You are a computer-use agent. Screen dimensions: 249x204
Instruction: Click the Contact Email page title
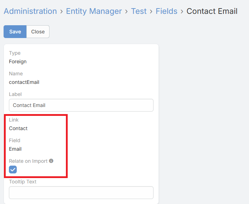click(212, 11)
